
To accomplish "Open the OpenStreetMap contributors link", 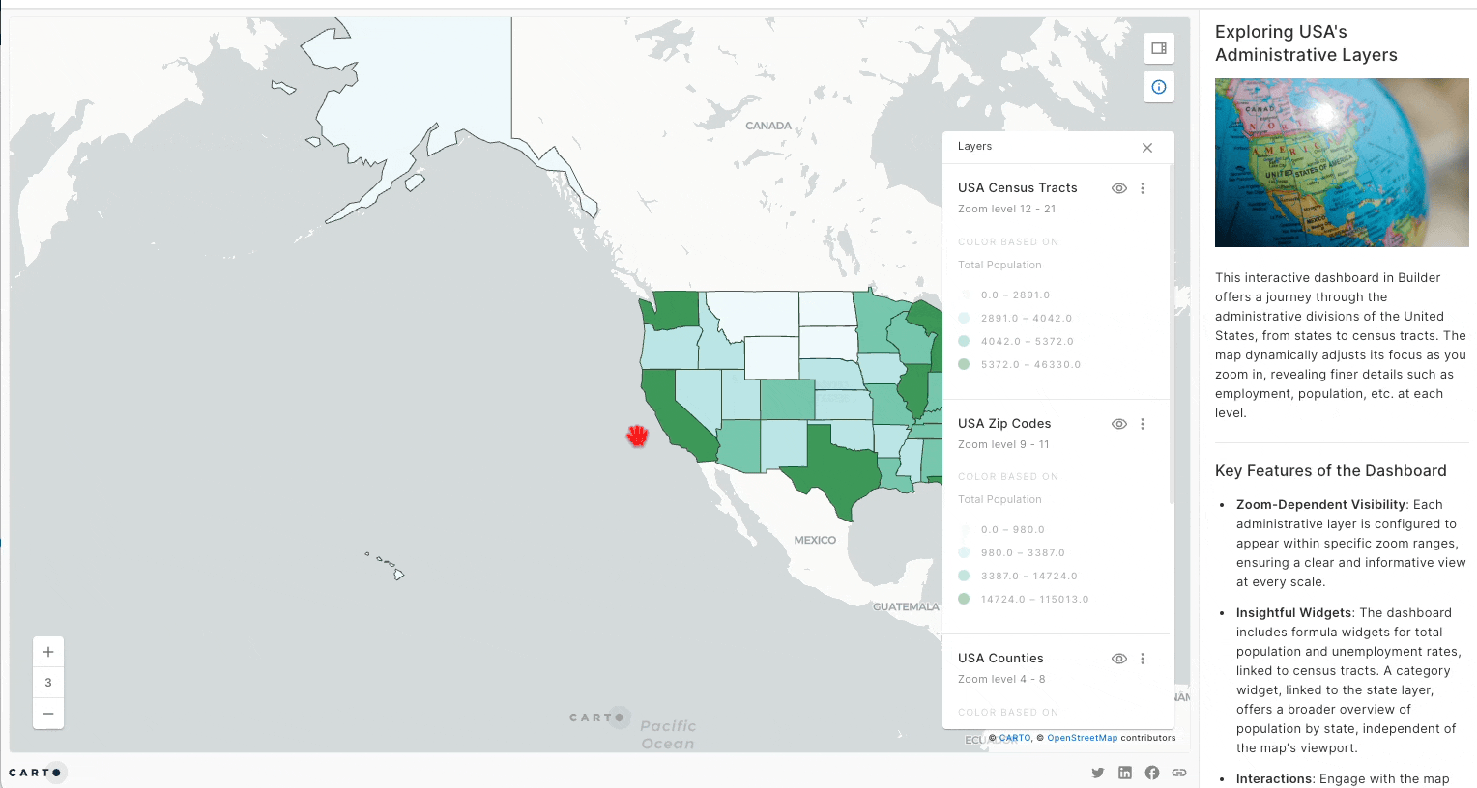I will [1082, 738].
